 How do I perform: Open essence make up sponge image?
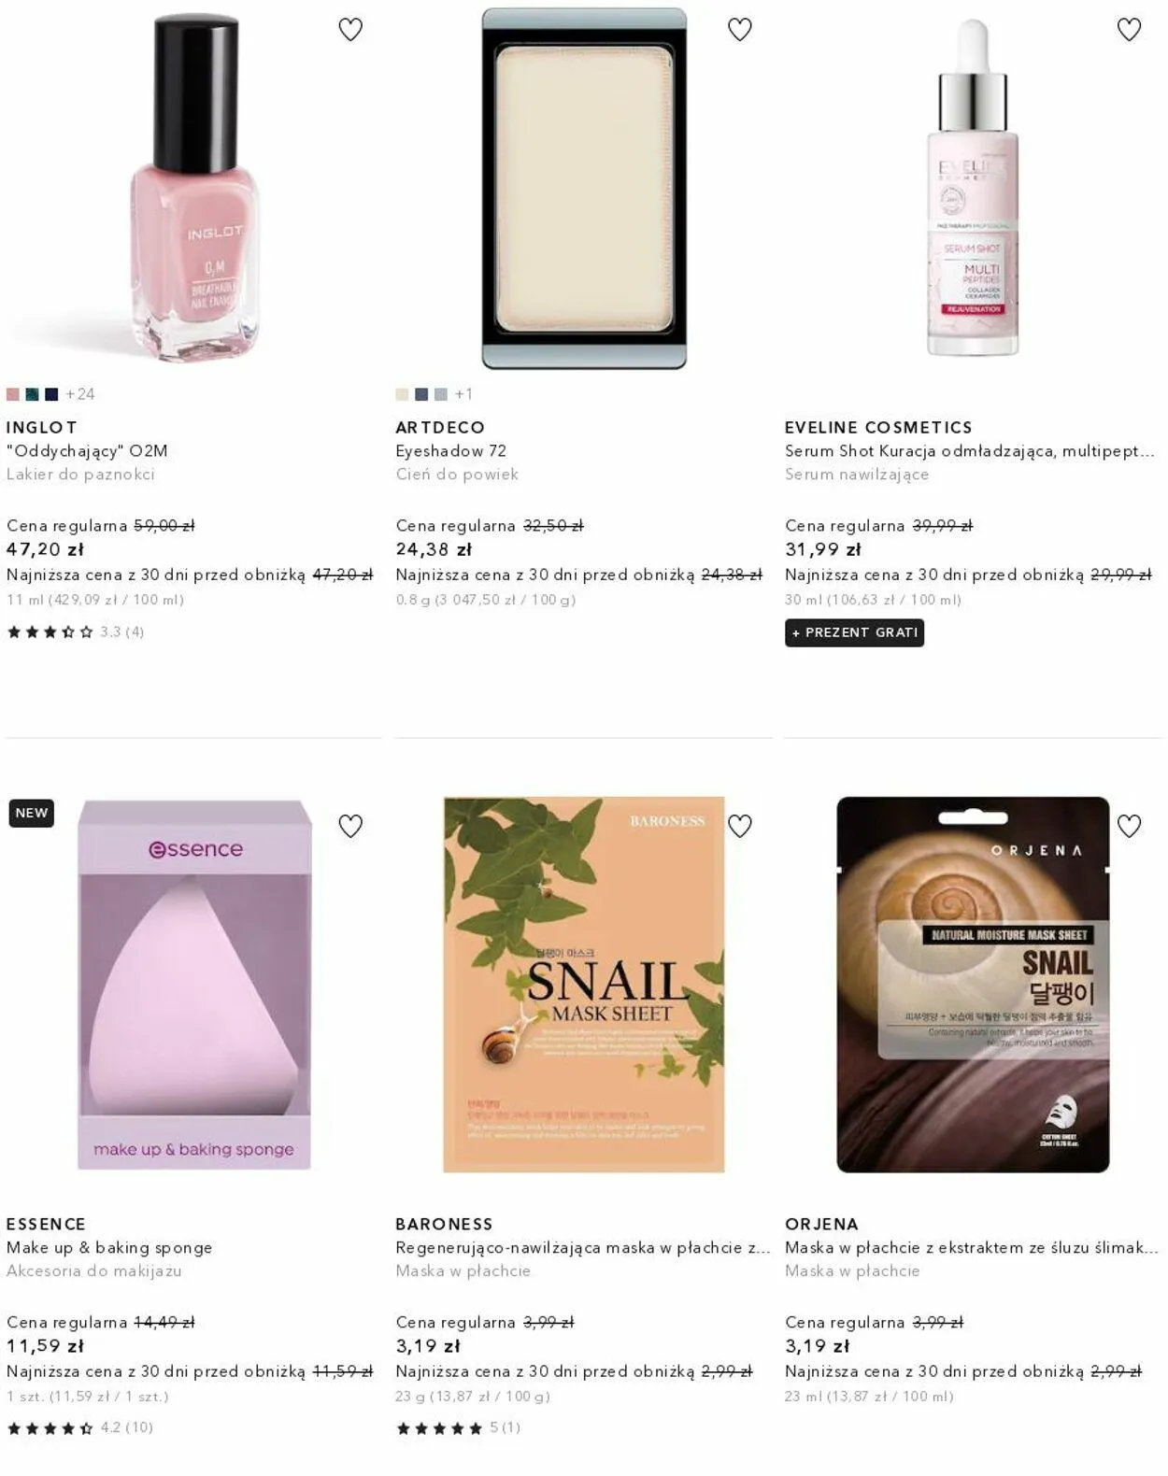(x=193, y=984)
